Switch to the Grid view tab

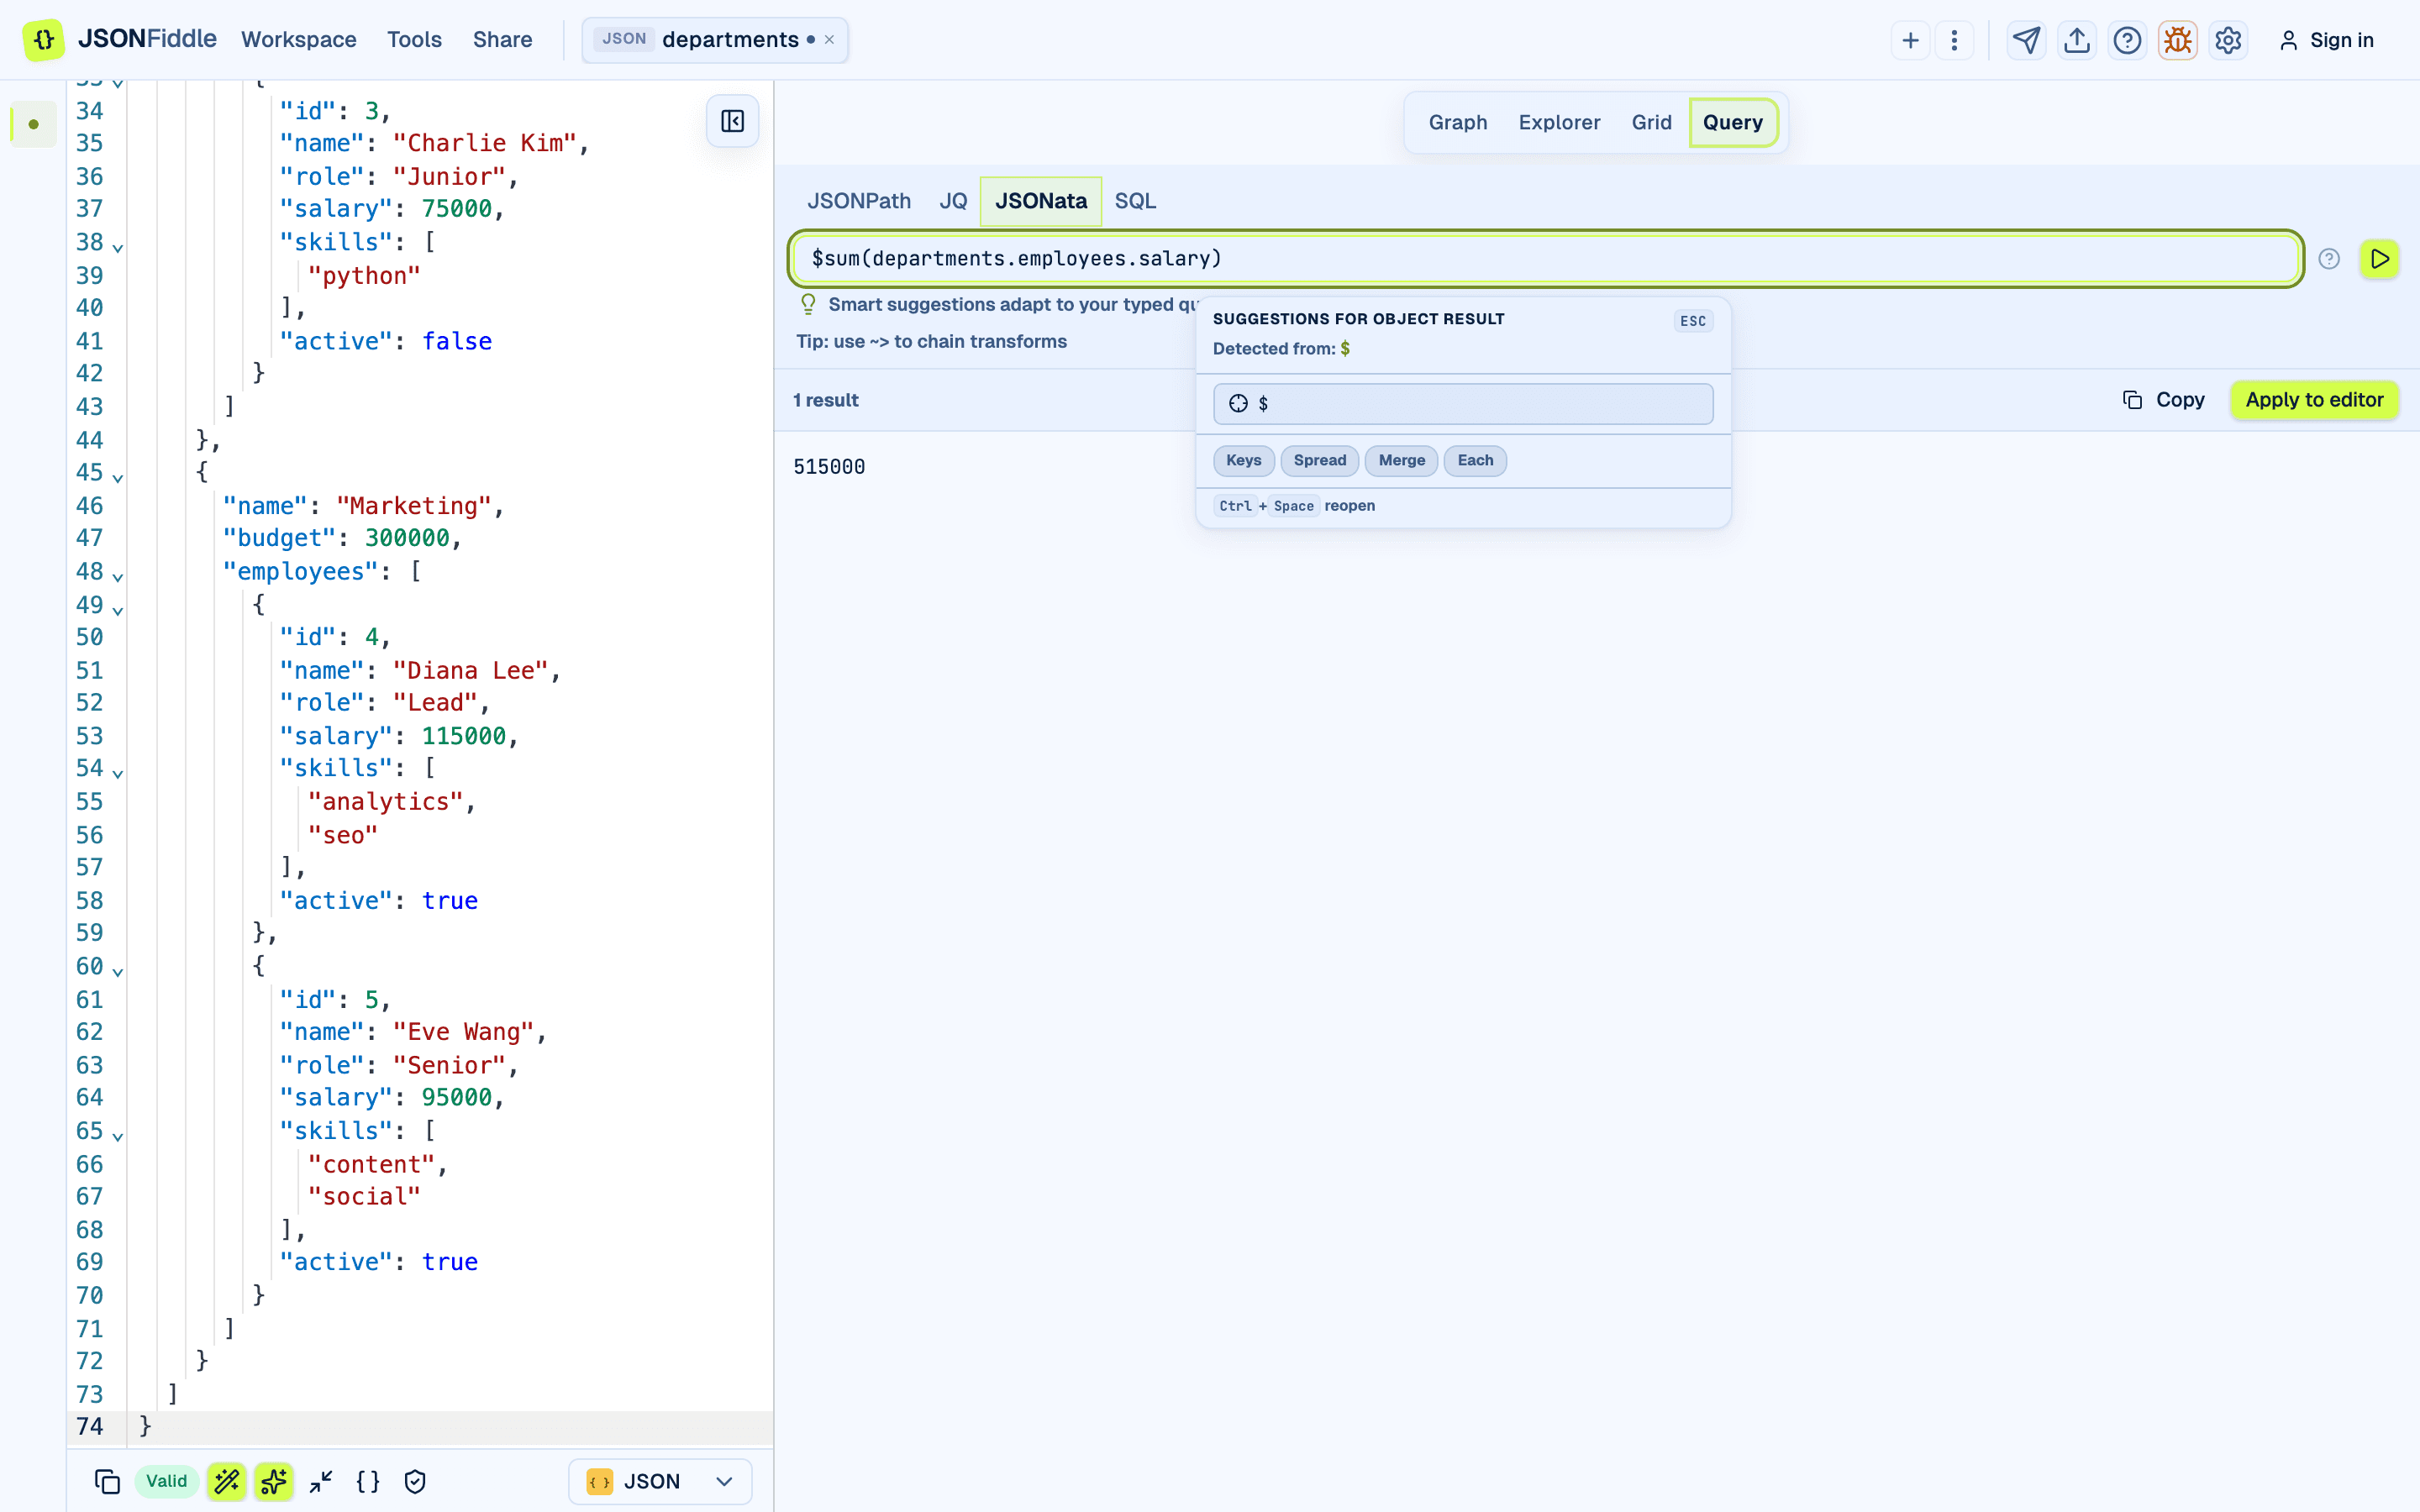pos(1651,122)
